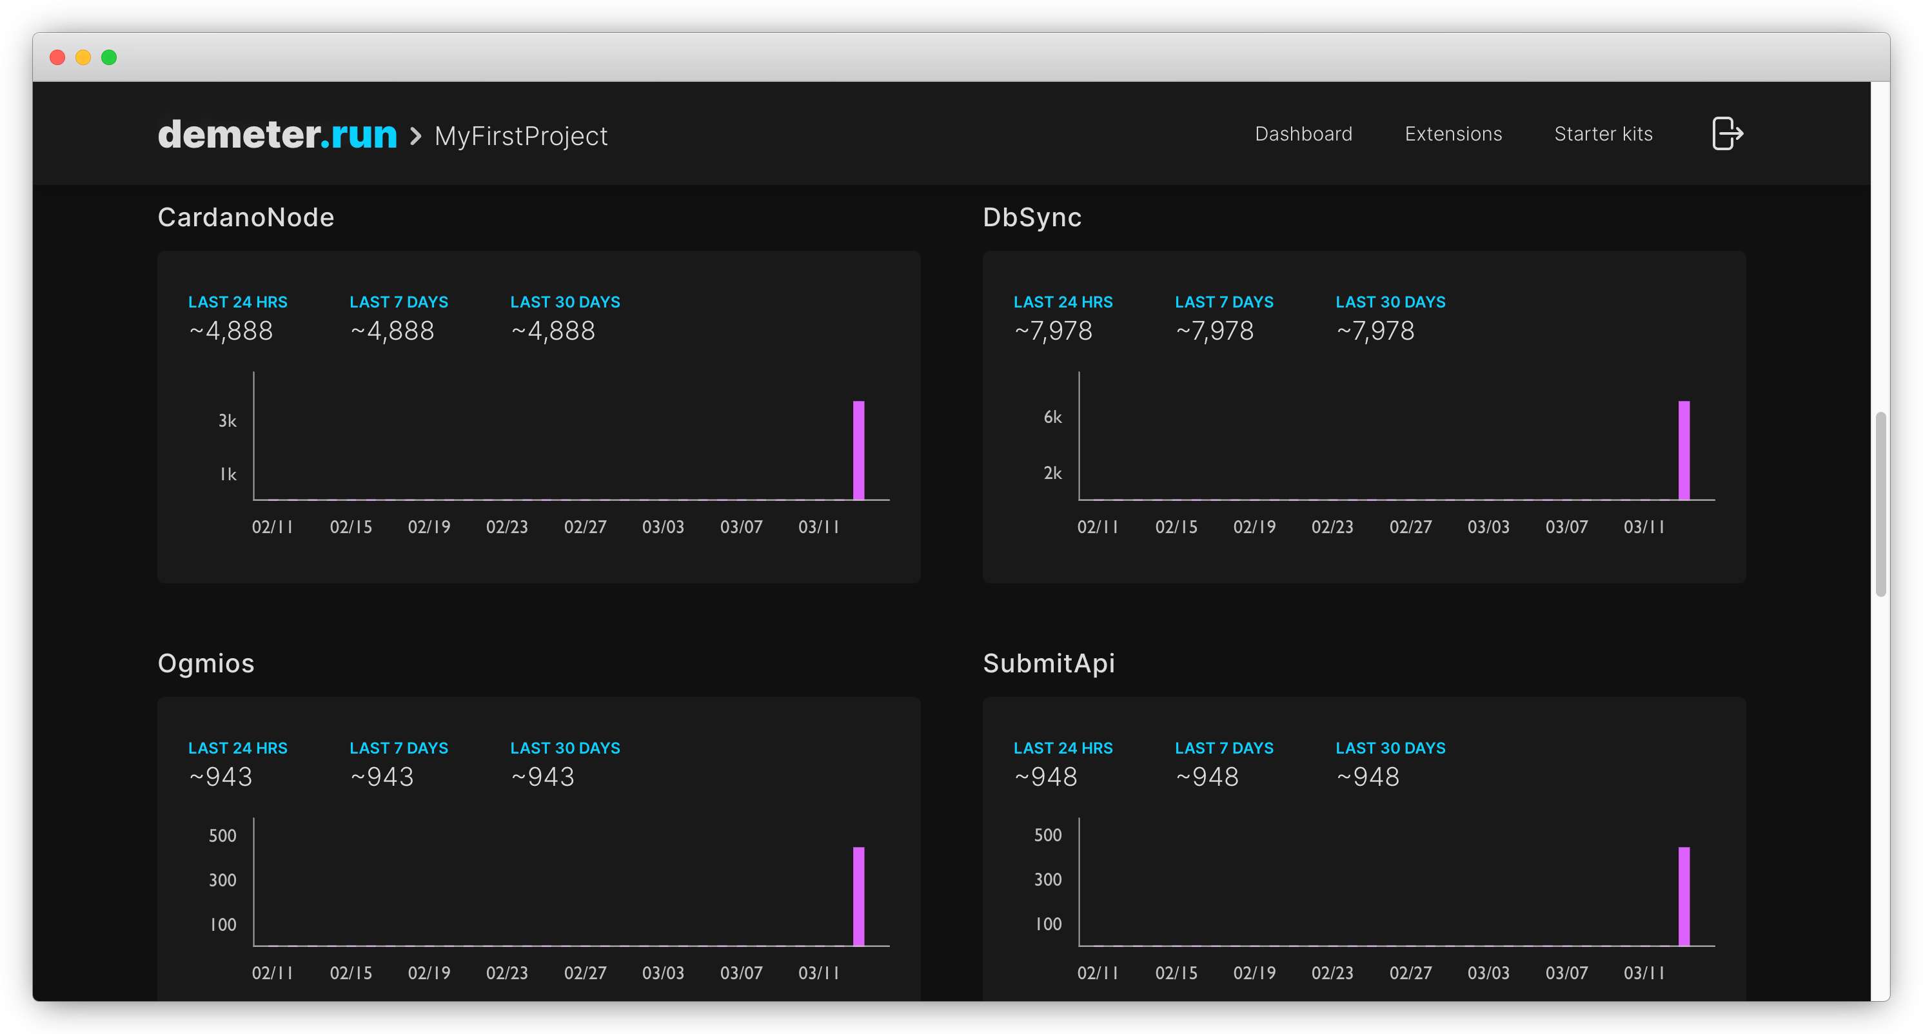Click the purple bar in Ogmios chart
Screen dimensions: 1923x1034
coord(858,896)
